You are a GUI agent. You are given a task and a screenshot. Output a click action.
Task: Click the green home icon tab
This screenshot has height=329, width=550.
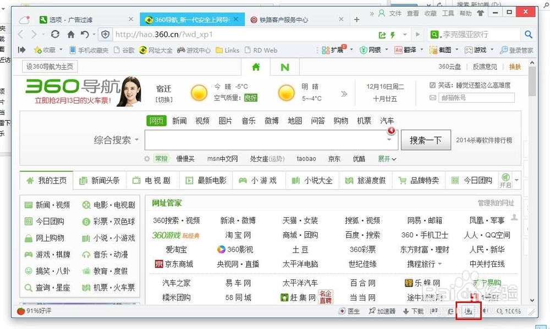pyautogui.click(x=256, y=66)
